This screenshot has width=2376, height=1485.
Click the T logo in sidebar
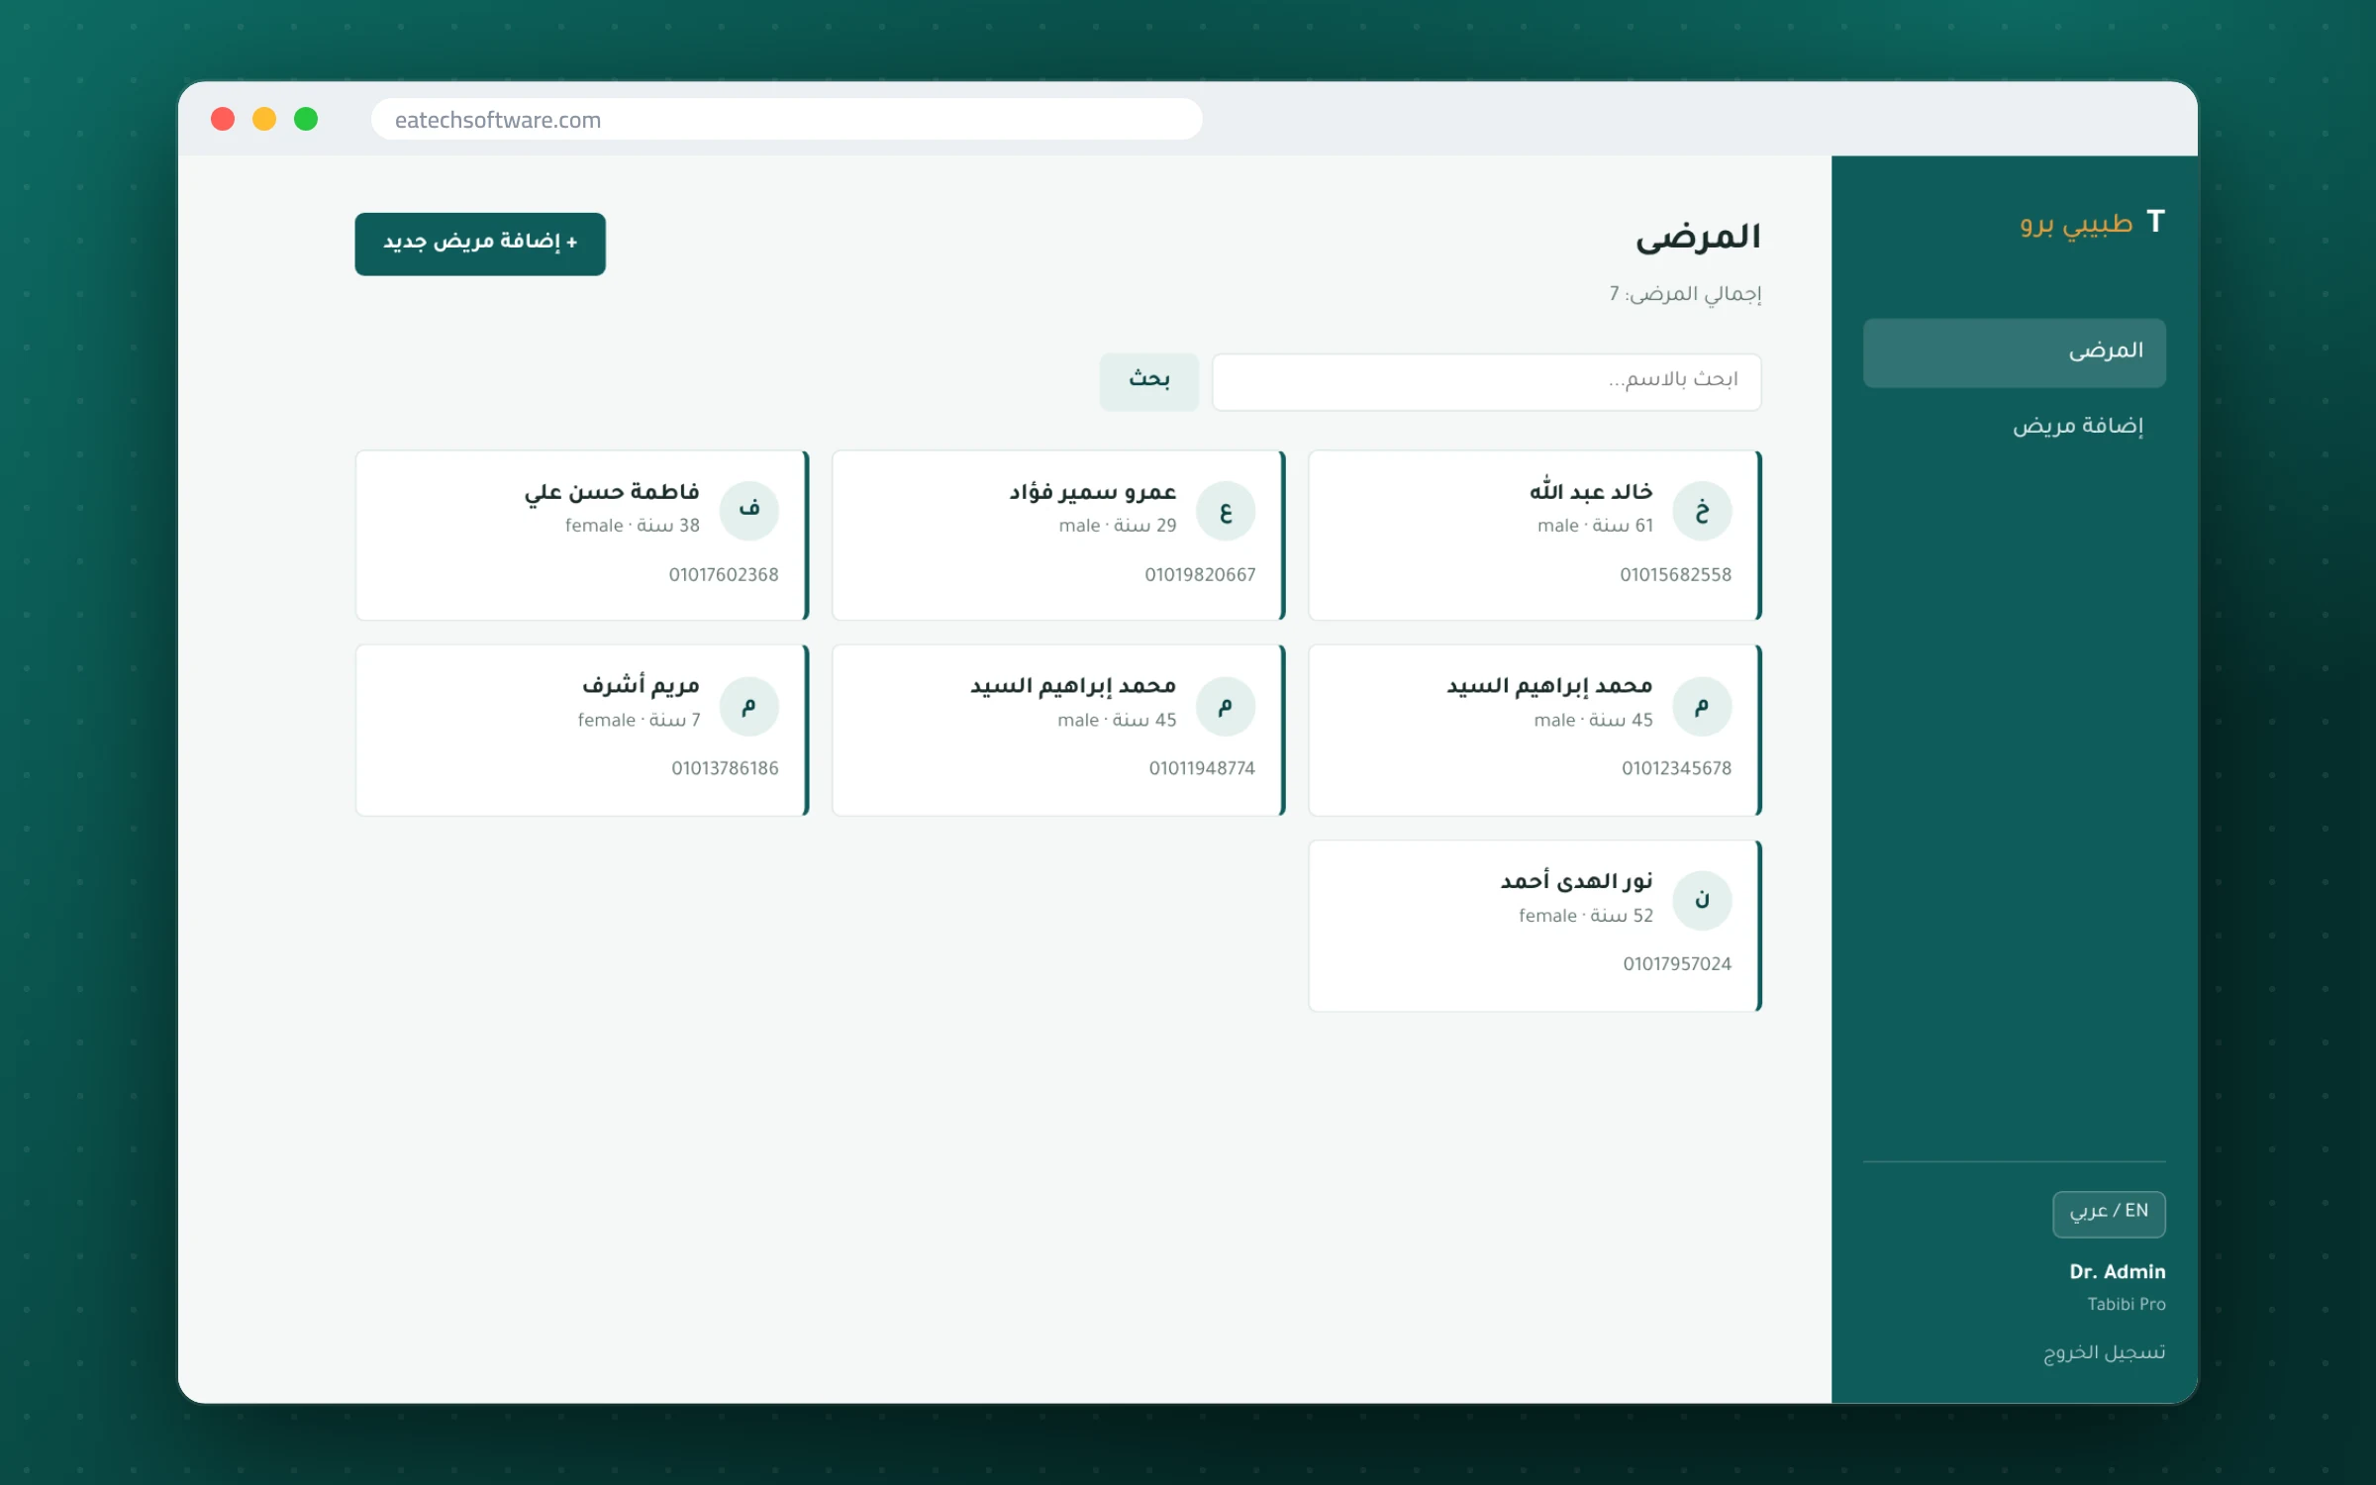(2155, 222)
